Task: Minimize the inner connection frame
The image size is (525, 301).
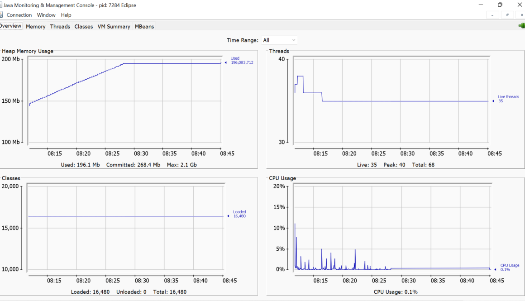Action: [x=492, y=15]
